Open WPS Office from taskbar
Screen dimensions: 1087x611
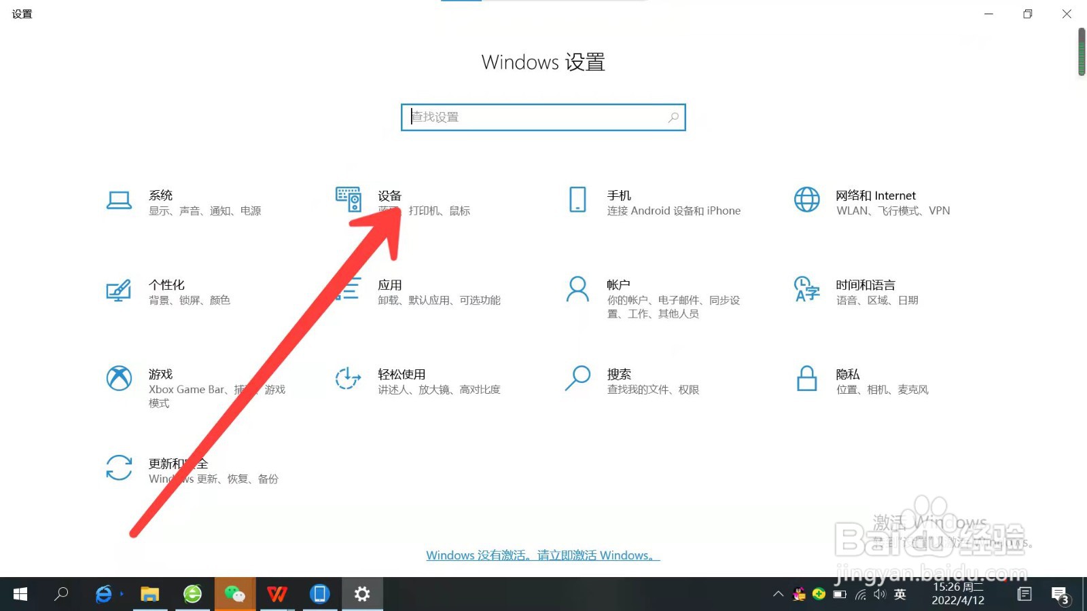point(277,594)
